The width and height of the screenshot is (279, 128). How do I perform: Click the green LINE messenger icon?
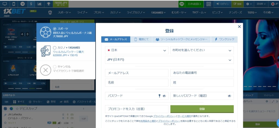(x=182, y=4)
